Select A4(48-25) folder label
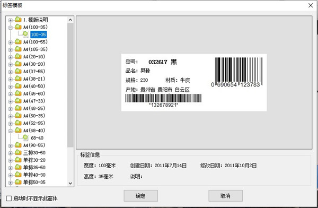Screen dimensions: 318x208 34,108
